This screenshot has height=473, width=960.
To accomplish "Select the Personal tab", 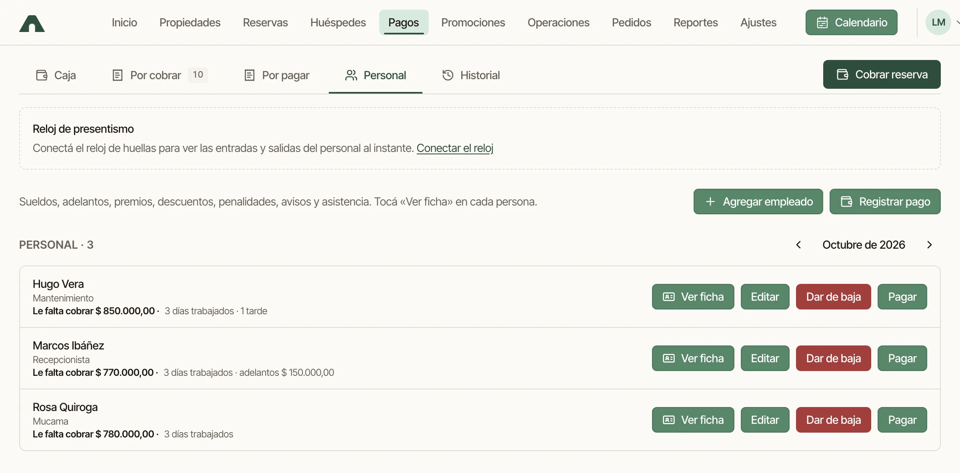I will tap(376, 75).
